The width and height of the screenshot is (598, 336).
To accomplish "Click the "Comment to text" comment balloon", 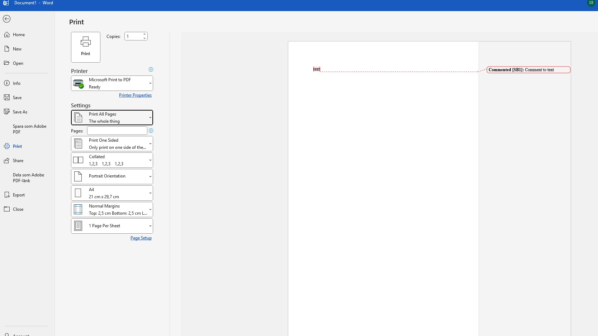I will [528, 70].
